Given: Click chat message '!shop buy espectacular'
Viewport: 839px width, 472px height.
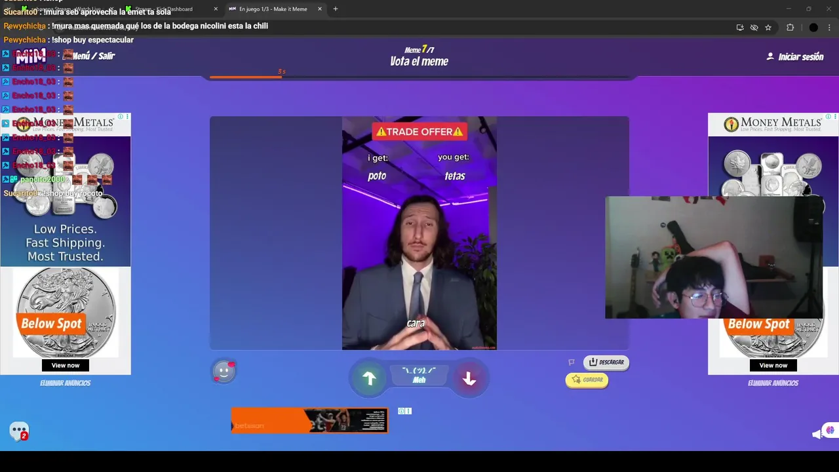Looking at the screenshot, I should click(92, 40).
